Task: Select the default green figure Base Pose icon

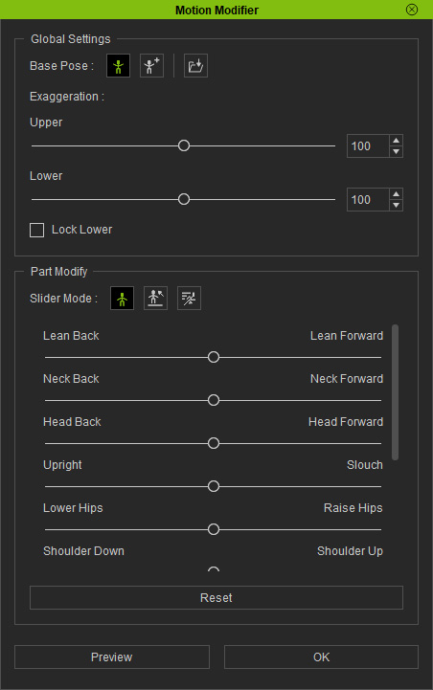Action: pos(118,66)
